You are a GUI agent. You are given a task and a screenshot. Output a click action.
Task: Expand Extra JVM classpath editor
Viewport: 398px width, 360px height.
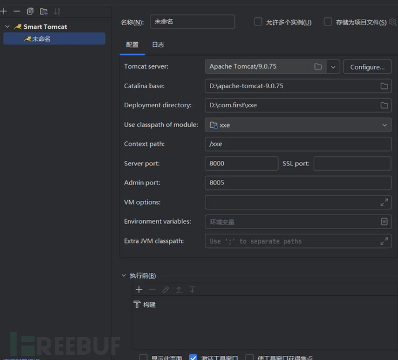(x=384, y=241)
